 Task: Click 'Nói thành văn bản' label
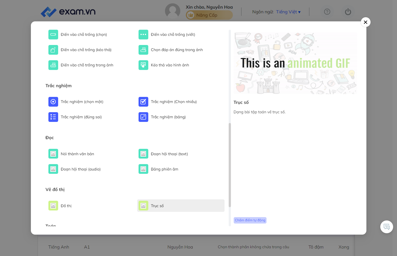(x=77, y=154)
